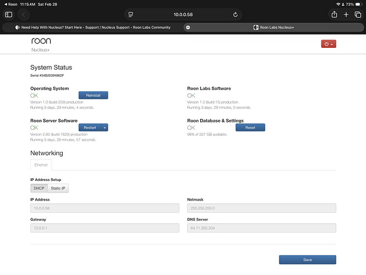This screenshot has height=275, width=366.
Task: Tap the browser back arrow
Action: 24,15
